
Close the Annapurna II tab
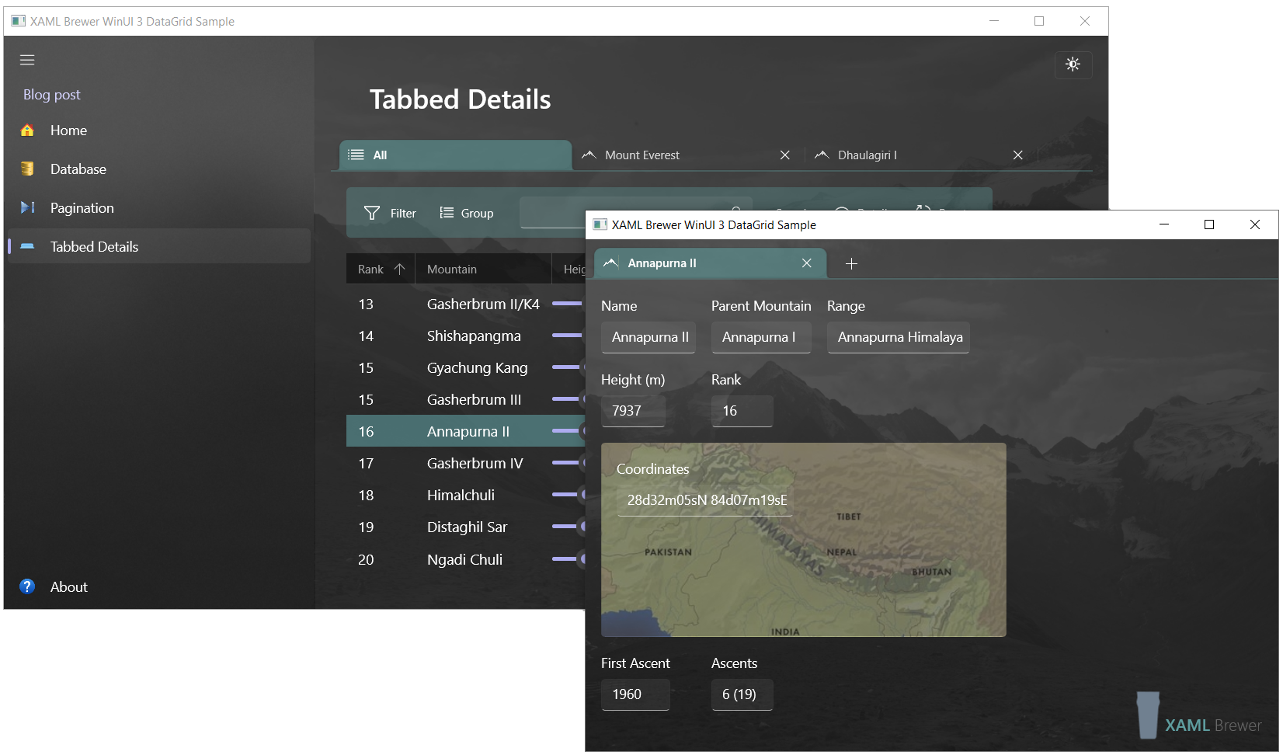tap(806, 263)
